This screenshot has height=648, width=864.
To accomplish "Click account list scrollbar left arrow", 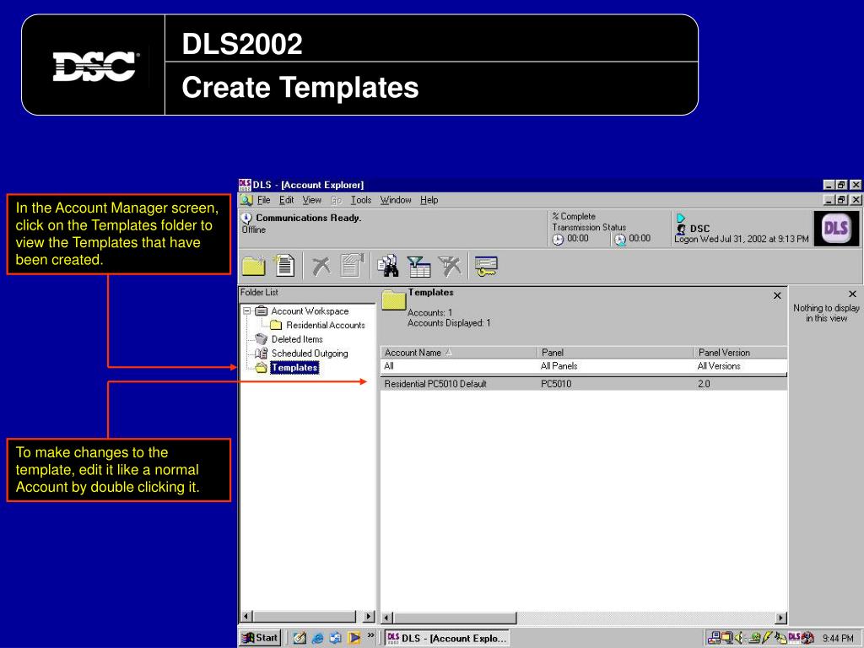I will coord(386,618).
